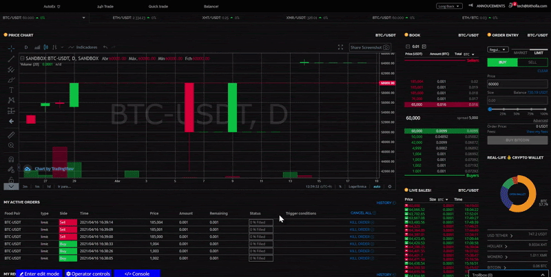
Task: Redo last chart action
Action: [113, 47]
